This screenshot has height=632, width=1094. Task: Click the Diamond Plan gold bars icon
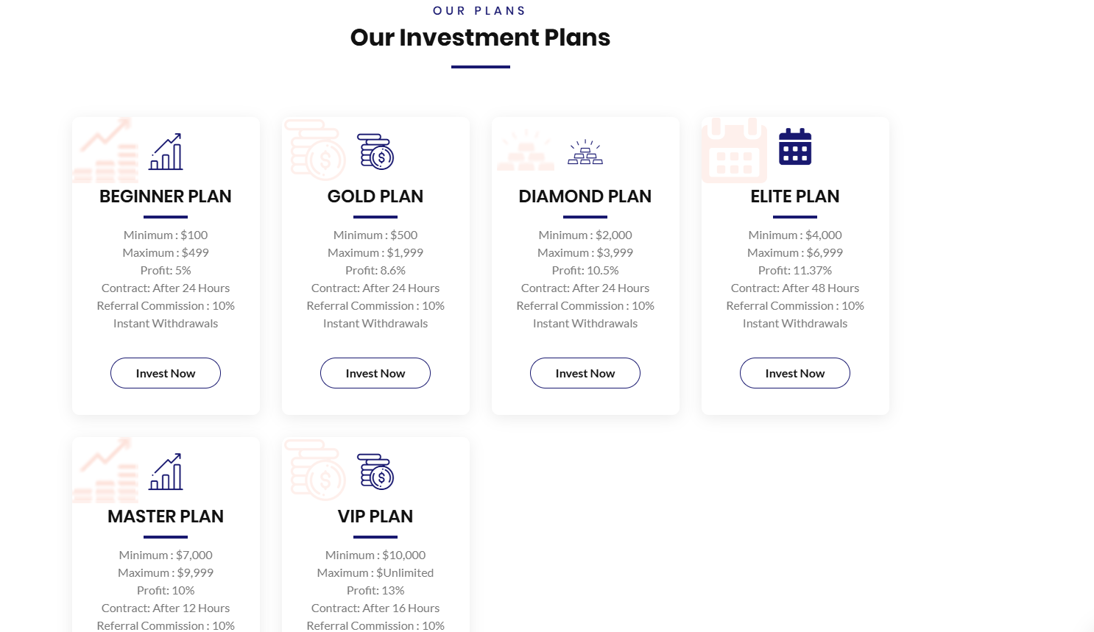tap(585, 152)
